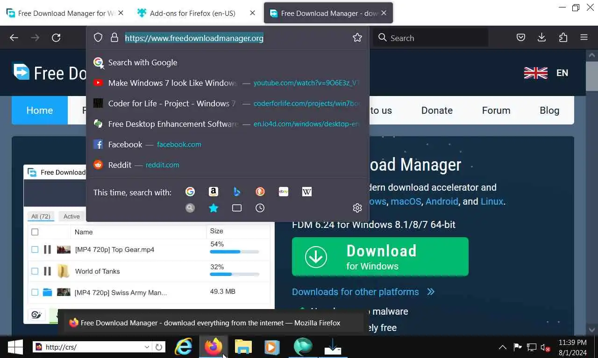Open Free Desktop Enhancement Software suggestion
Screen dimensions: 598x358
(228, 124)
